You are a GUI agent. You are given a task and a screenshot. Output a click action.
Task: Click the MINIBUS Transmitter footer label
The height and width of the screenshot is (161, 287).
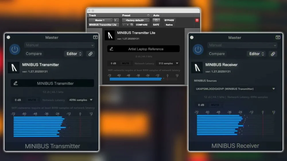pos(53,146)
